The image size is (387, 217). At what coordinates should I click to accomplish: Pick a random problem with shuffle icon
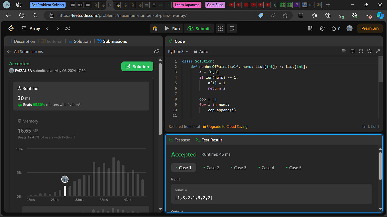tap(68, 28)
